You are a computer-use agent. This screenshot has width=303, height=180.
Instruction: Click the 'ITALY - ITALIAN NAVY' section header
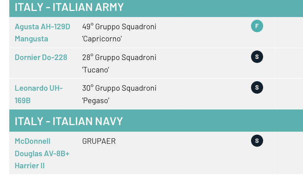pos(69,121)
